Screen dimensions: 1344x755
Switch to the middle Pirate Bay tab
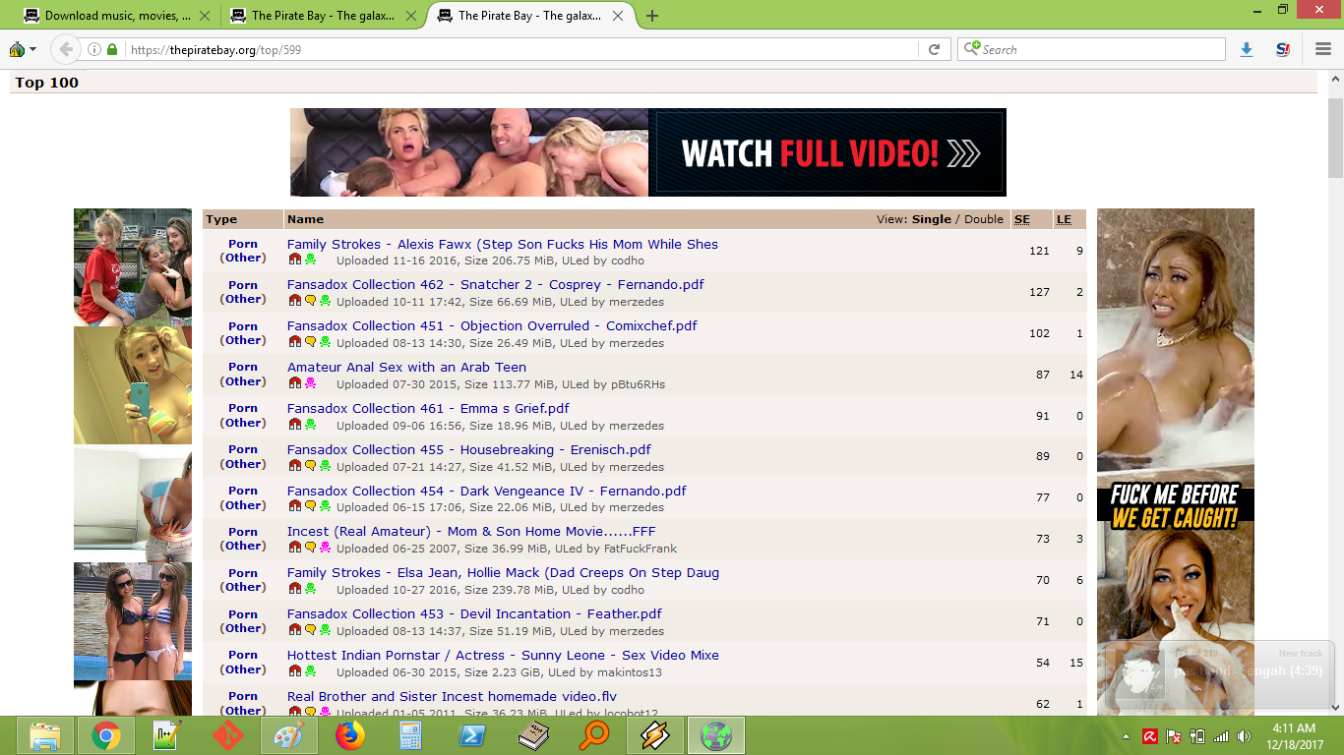pos(321,16)
